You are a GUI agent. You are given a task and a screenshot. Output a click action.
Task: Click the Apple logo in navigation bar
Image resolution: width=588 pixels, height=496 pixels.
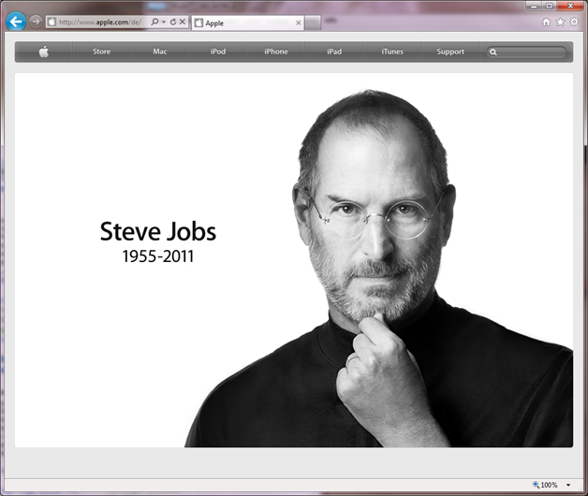44,51
